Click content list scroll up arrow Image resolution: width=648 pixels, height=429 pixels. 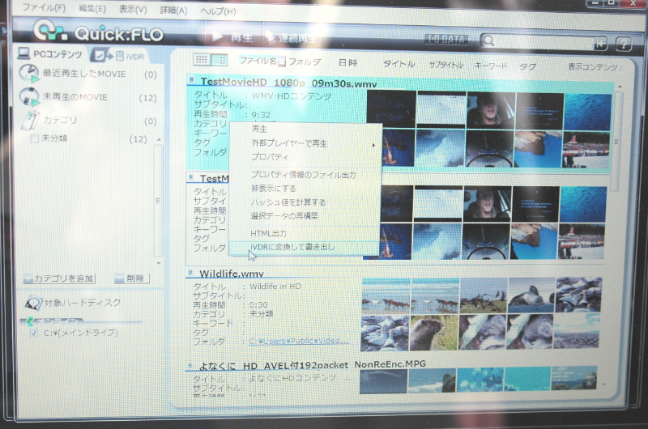click(620, 87)
